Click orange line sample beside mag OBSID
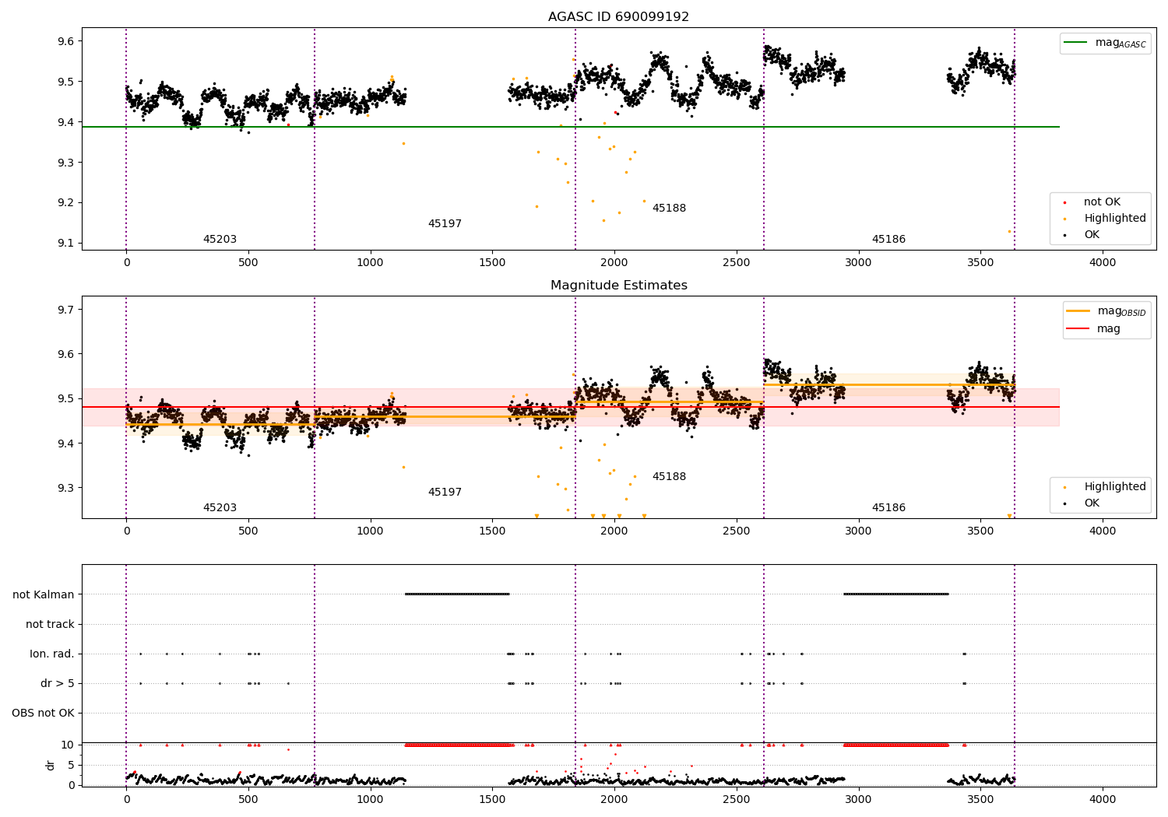The image size is (1168, 817). [1078, 310]
